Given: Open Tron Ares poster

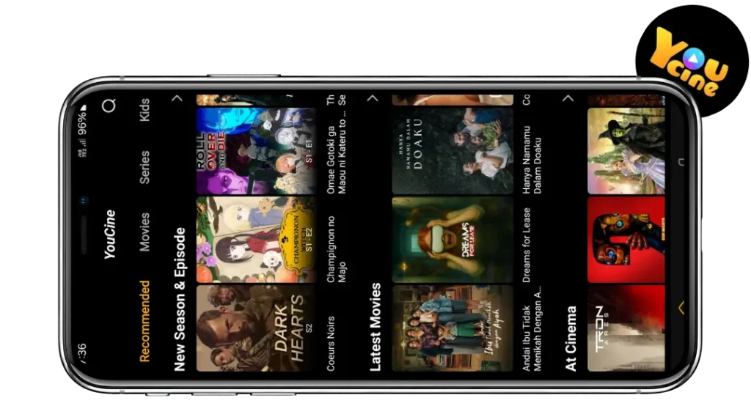Looking at the screenshot, I should (626, 328).
